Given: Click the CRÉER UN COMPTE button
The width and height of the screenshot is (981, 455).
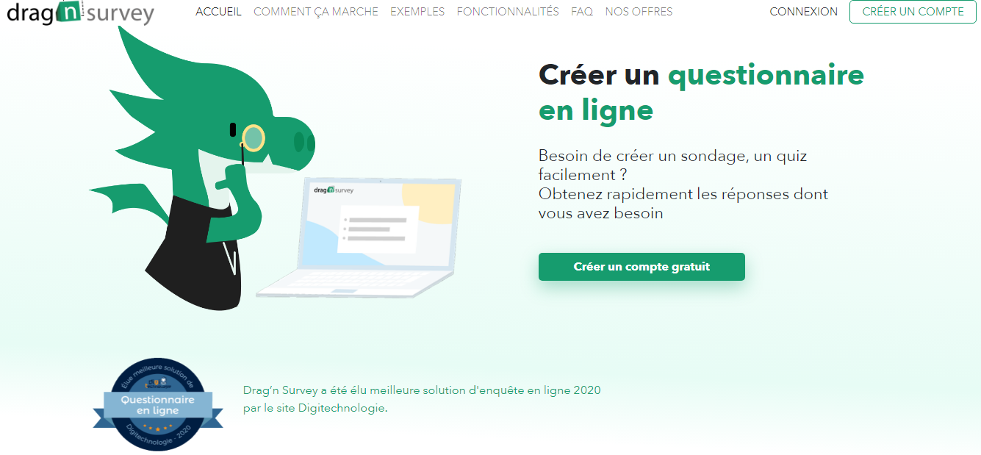Looking at the screenshot, I should coord(913,12).
